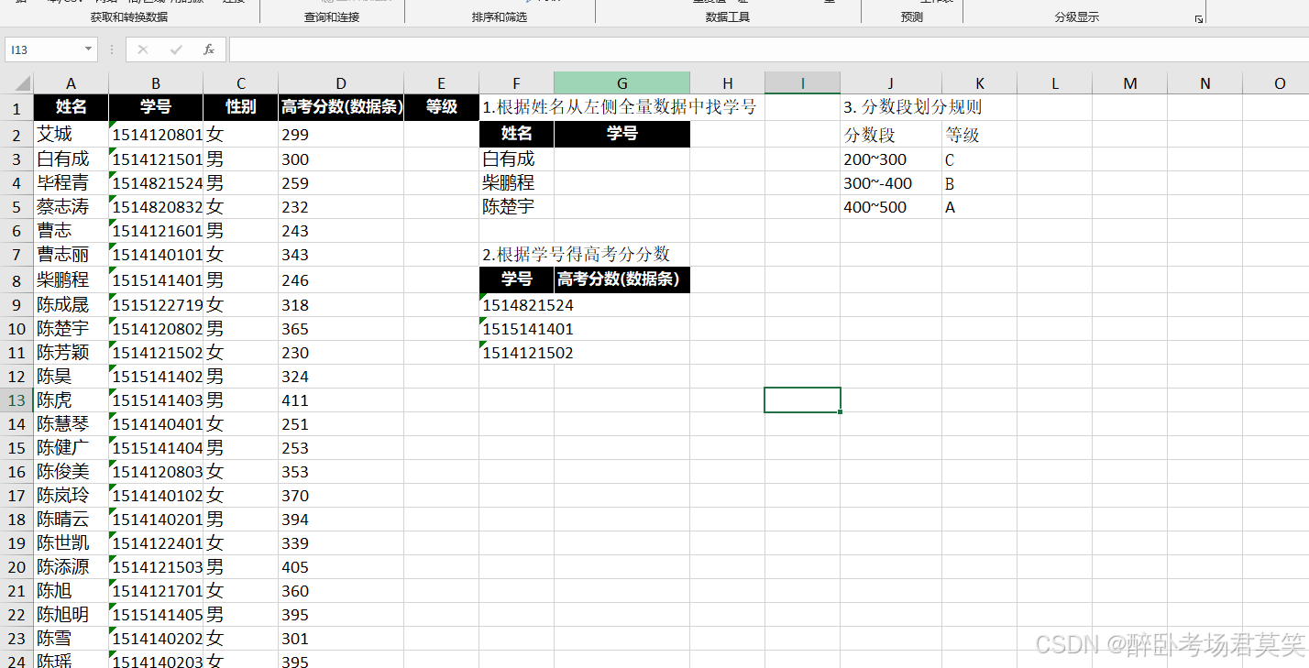Select cell 陈楚宇 in column A
Screen dimensions: 1309x668
[71, 329]
